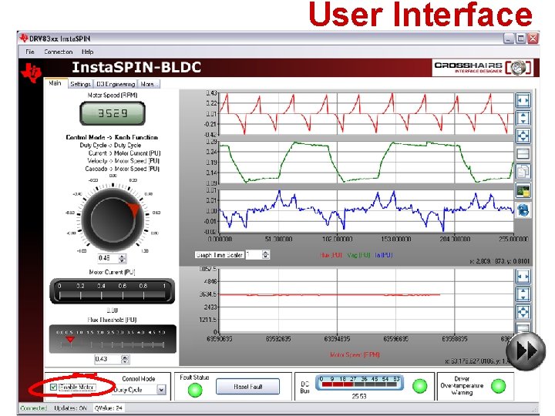This screenshot has height=416, width=555.
Task: Click the DC Bus voltage gauge
Action: click(359, 382)
